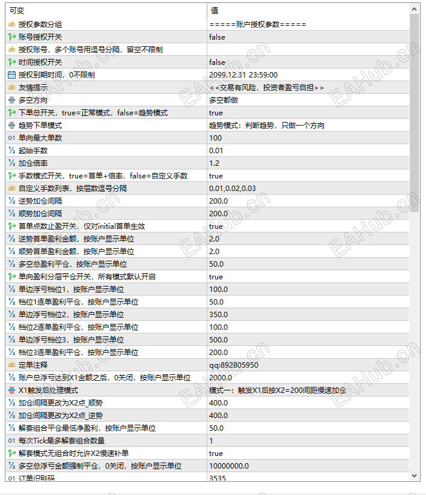Select the 加仓间隔更改为X2点_顺势 row label
Image resolution: width=426 pixels, height=495 pixels.
tap(61, 403)
